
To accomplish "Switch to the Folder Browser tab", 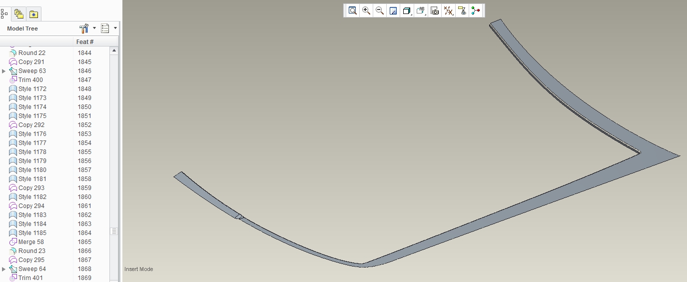I will pyautogui.click(x=18, y=14).
